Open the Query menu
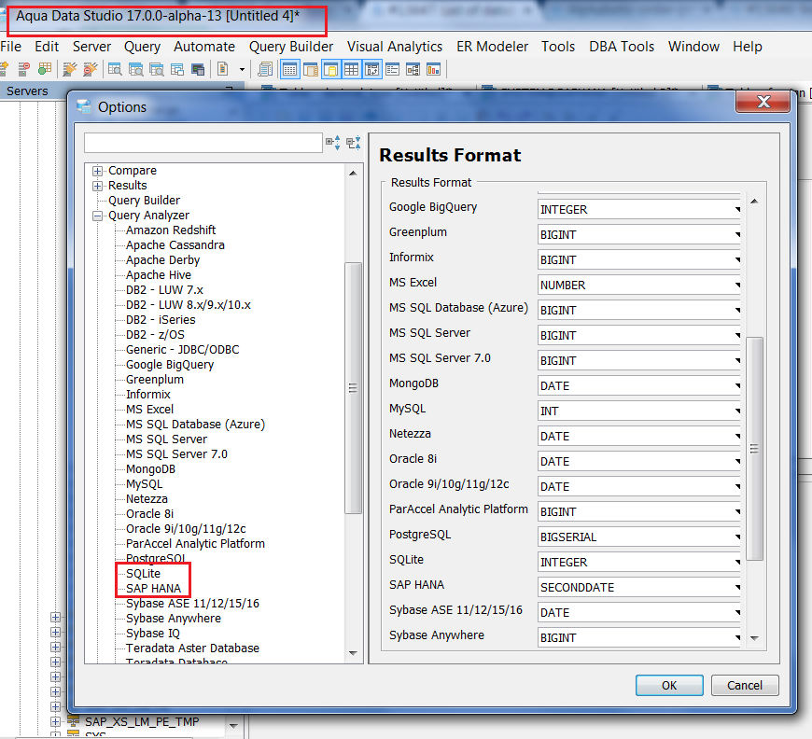This screenshot has height=739, width=812. (x=142, y=47)
